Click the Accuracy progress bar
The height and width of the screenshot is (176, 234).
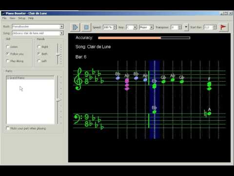[144, 38]
